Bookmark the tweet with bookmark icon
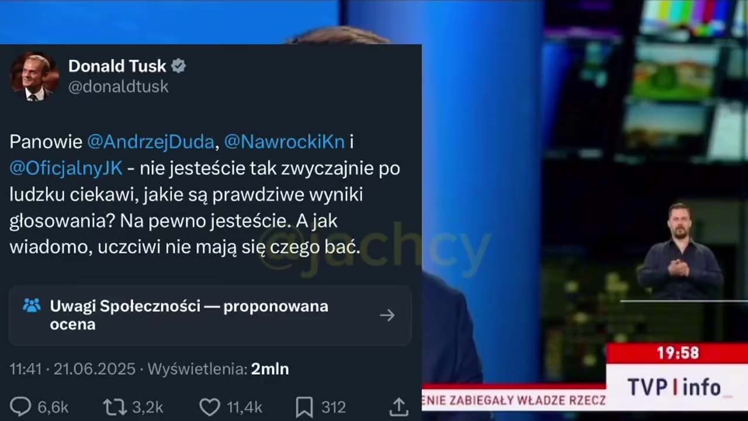Screen dimensions: 748x421 [304, 407]
